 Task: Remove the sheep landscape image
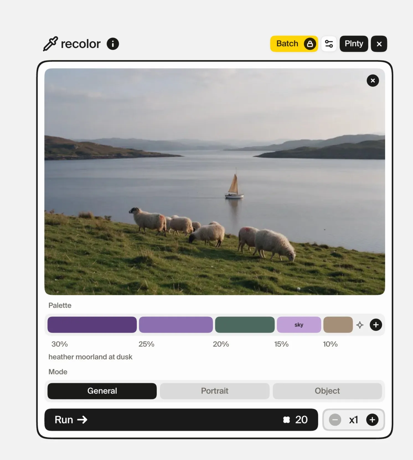pyautogui.click(x=373, y=81)
